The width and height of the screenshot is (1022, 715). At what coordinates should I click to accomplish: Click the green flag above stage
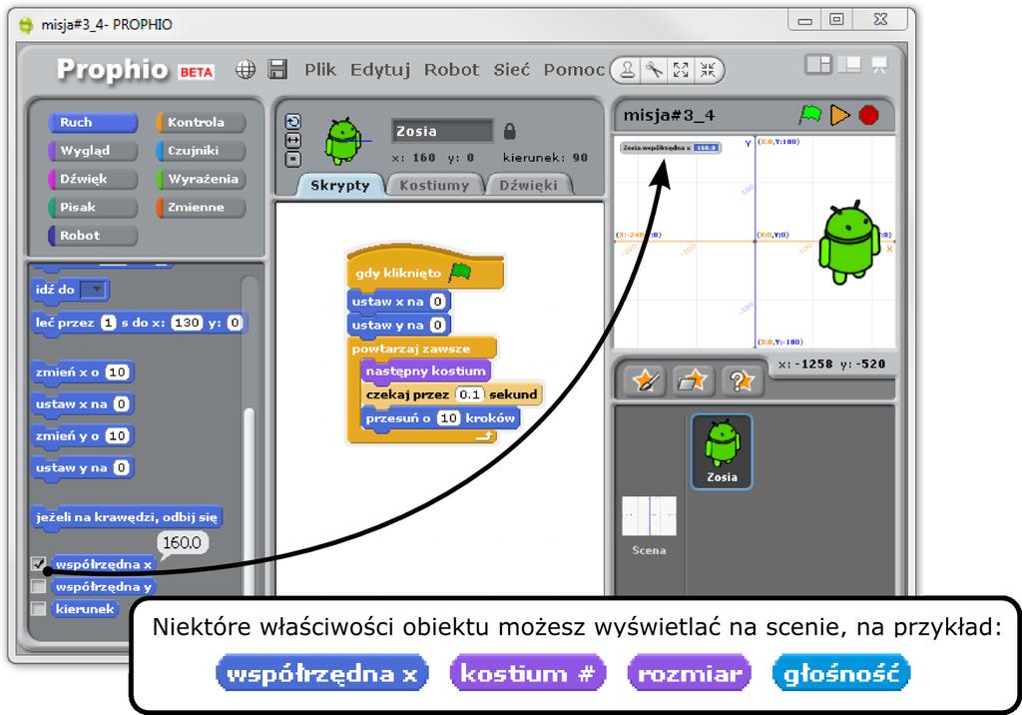point(809,115)
